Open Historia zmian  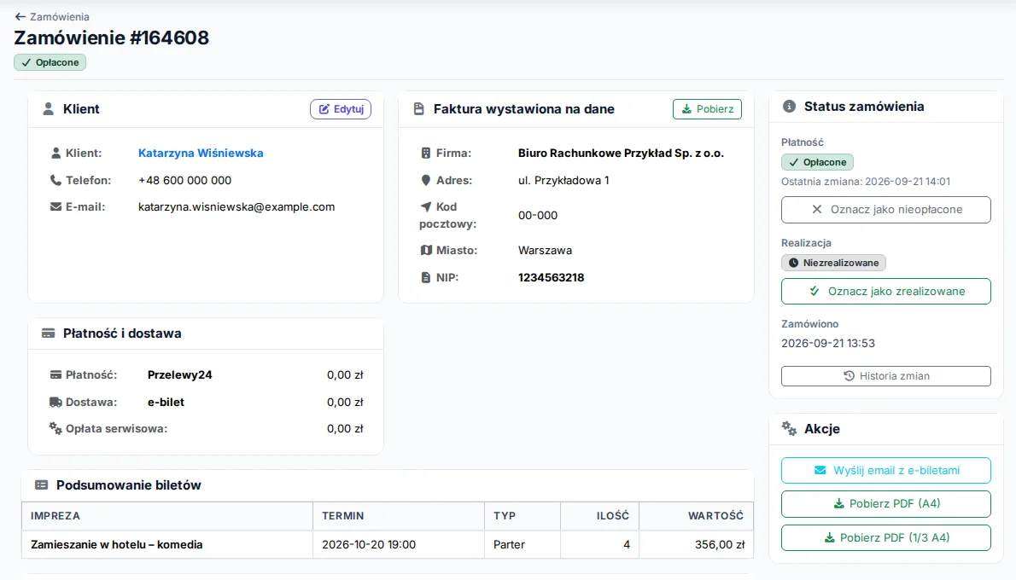point(885,376)
